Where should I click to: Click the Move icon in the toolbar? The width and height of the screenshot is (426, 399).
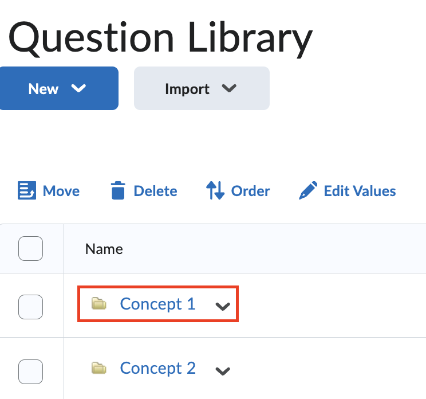[27, 190]
